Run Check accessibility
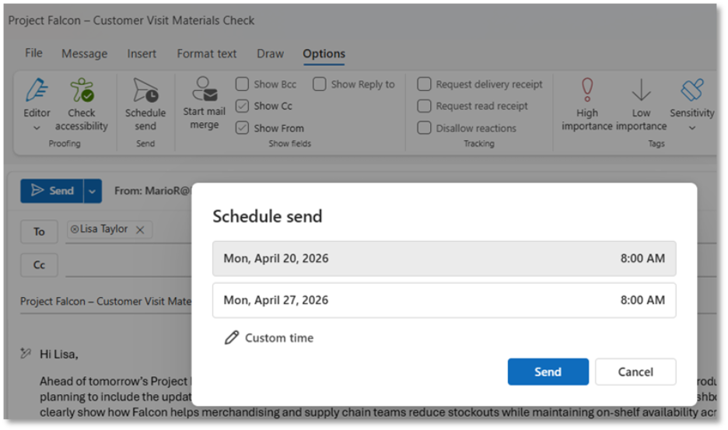728x430 pixels. pos(82,104)
